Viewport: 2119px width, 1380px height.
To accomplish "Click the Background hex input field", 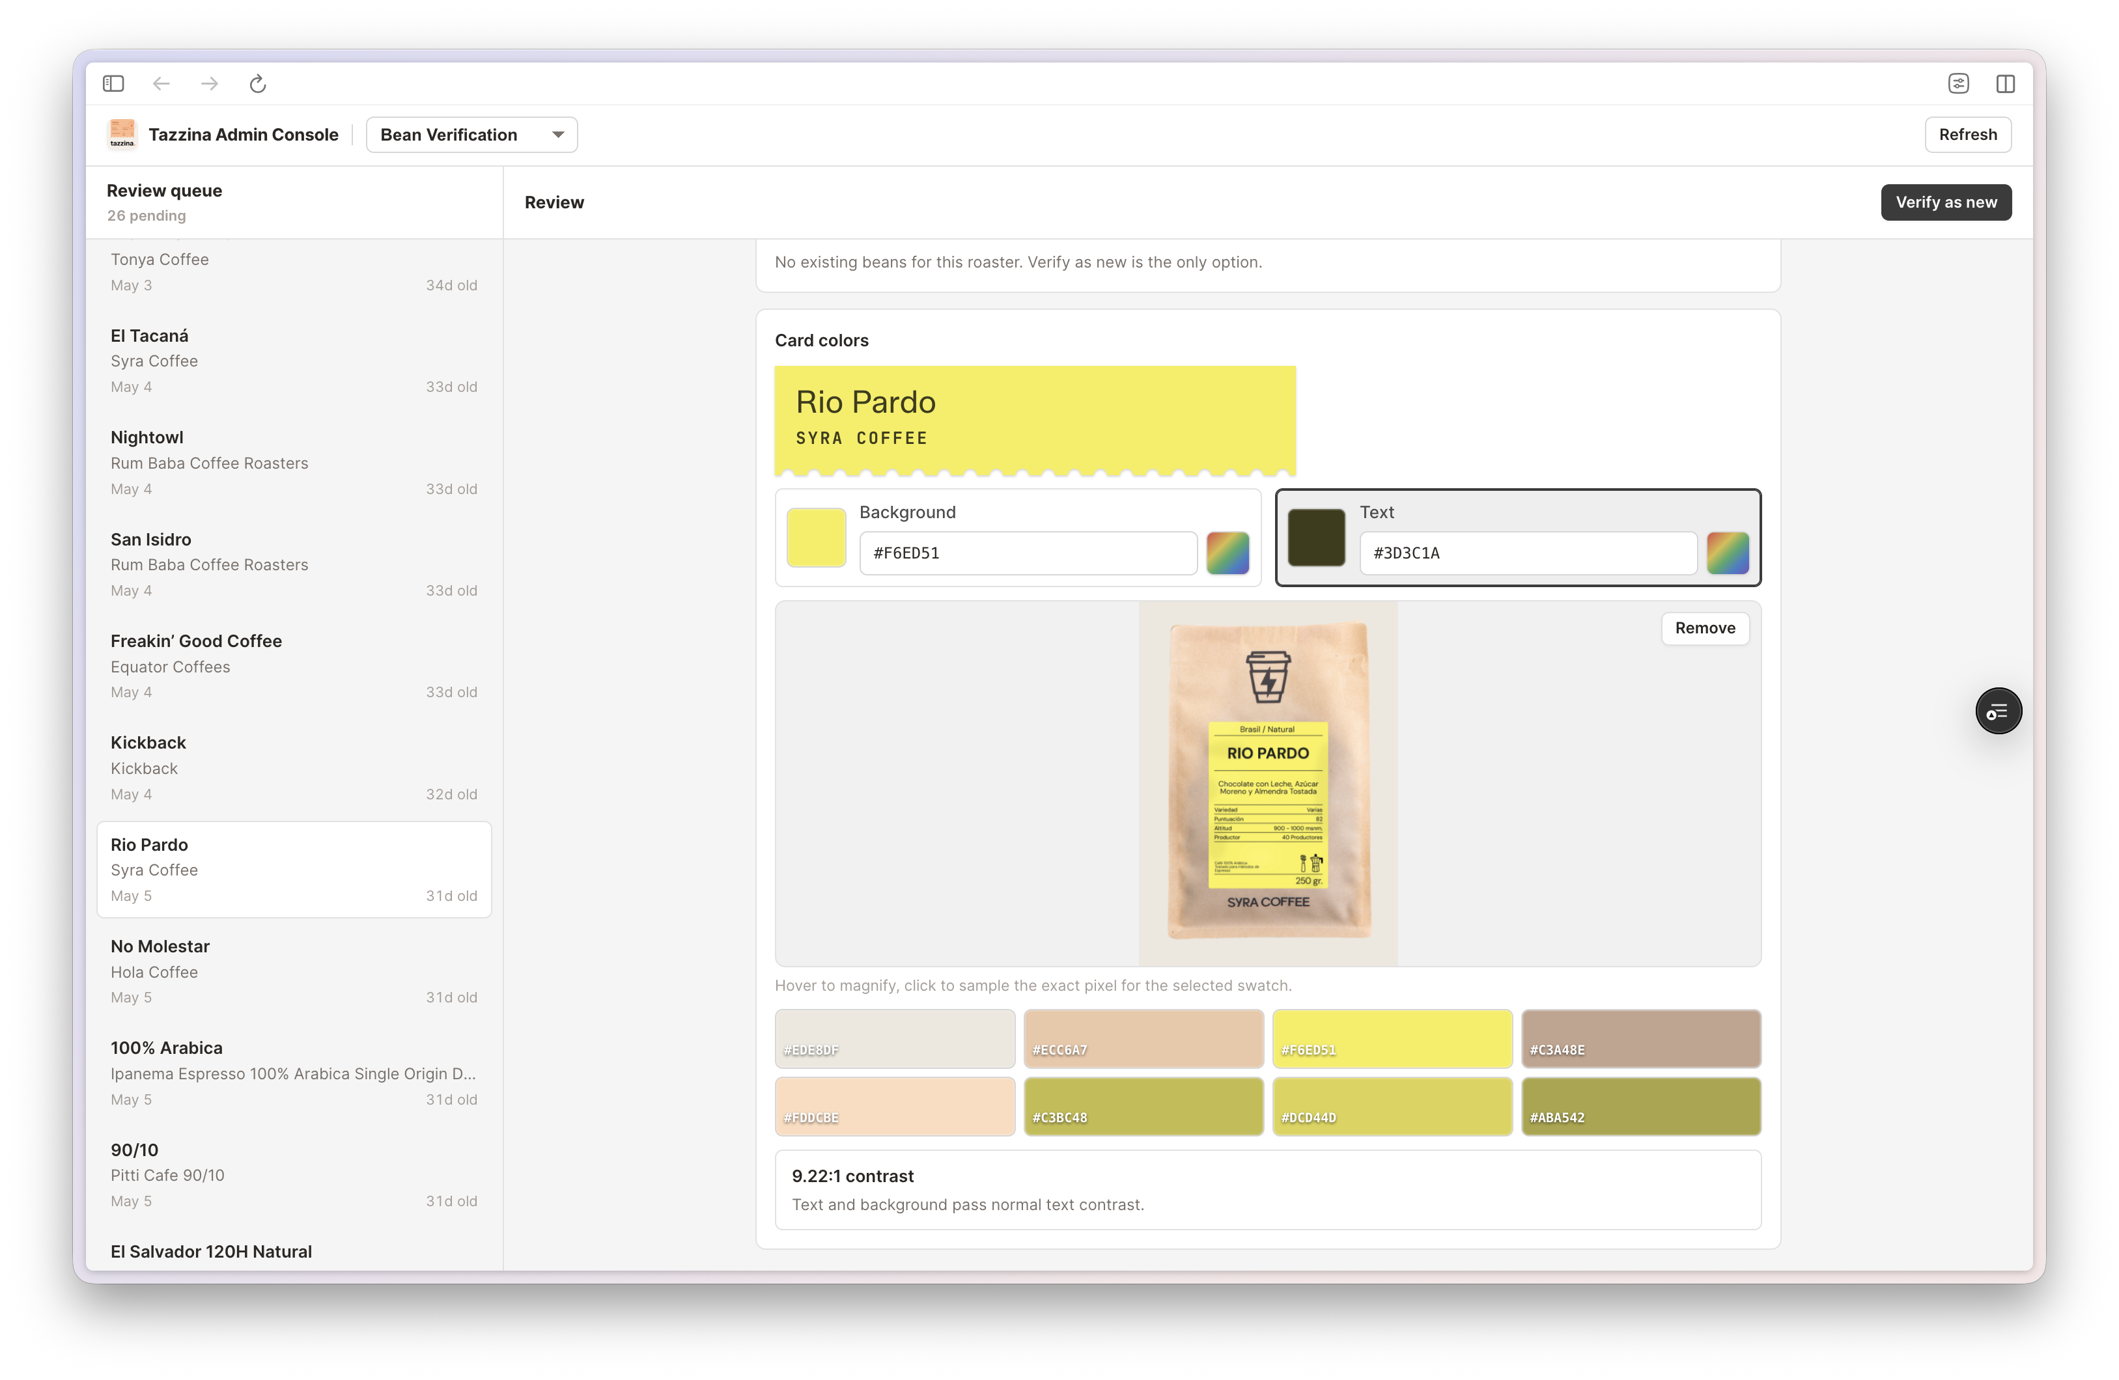I will pyautogui.click(x=1028, y=553).
